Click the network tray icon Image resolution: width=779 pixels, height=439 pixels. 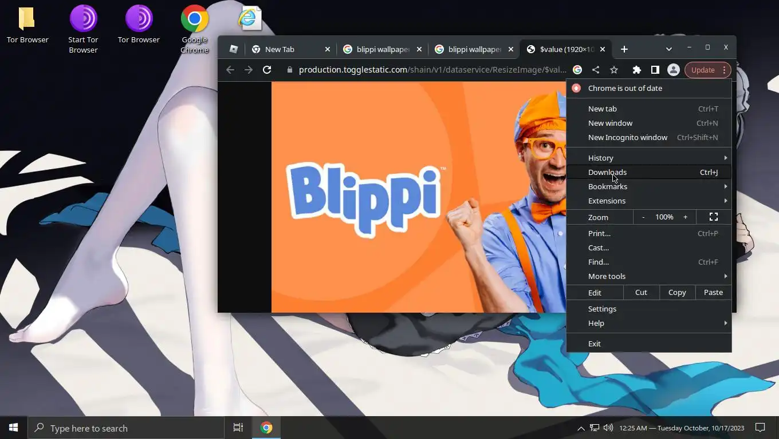coord(595,428)
